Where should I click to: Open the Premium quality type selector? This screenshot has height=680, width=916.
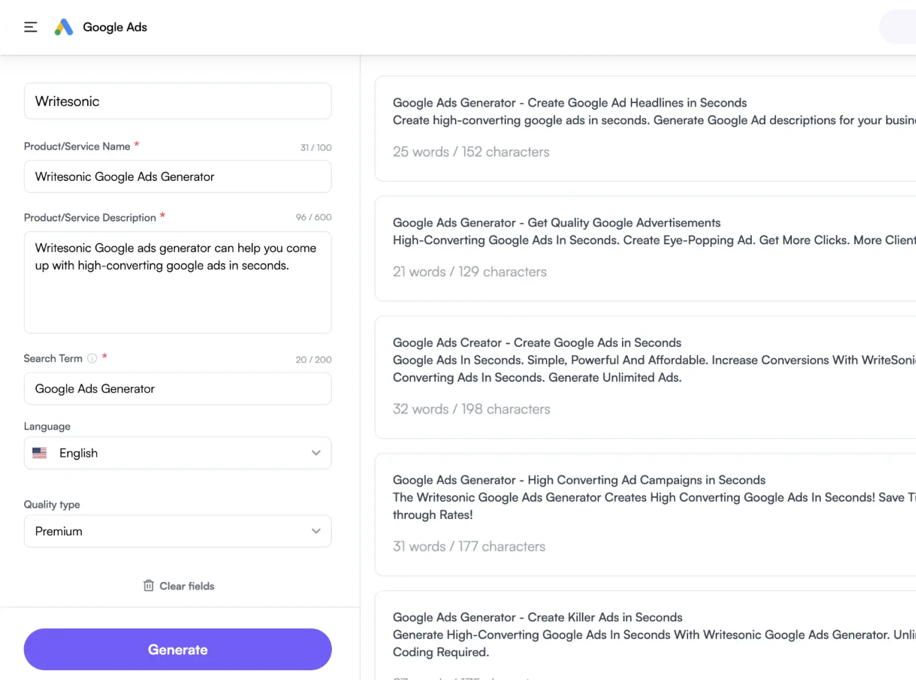tap(168, 531)
